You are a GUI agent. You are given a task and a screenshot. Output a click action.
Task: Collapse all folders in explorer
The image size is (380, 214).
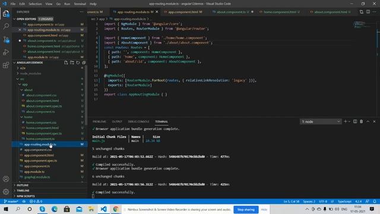[84, 62]
